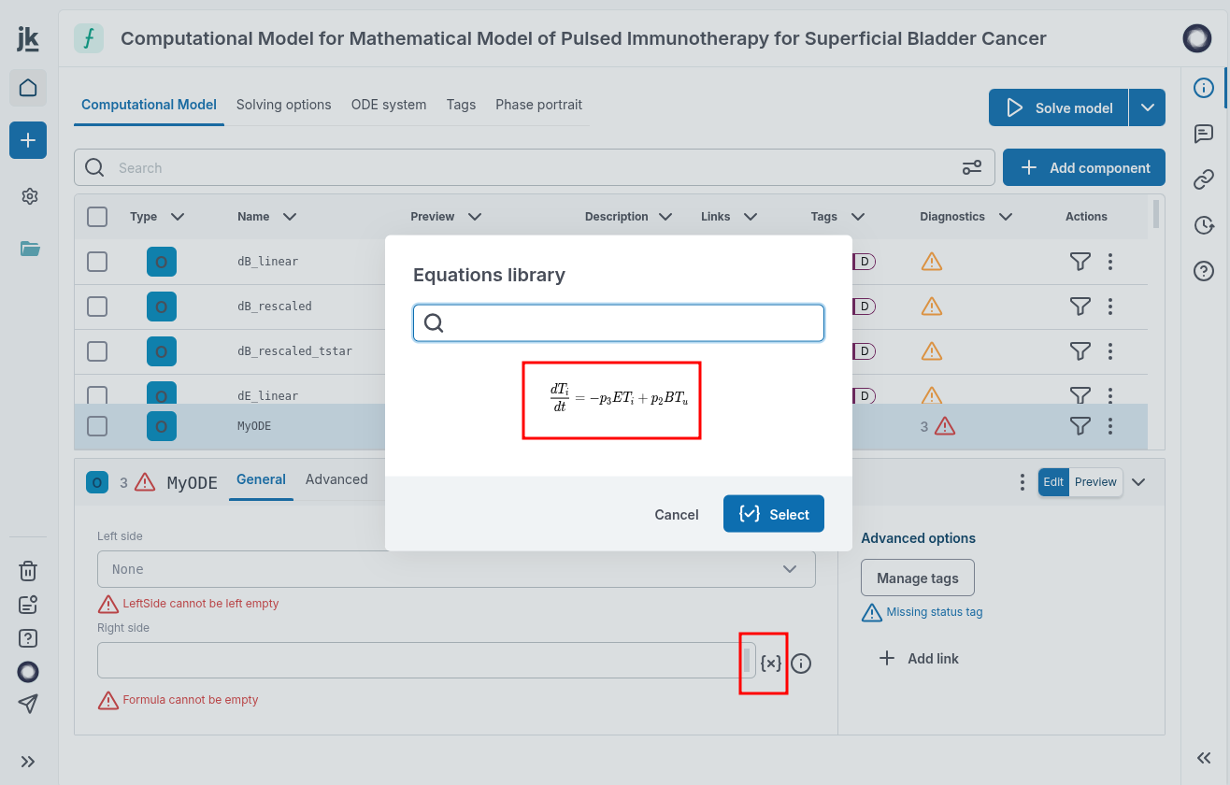Image resolution: width=1230 pixels, height=785 pixels.
Task: Toggle the select-all header checkbox
Action: [x=97, y=217]
